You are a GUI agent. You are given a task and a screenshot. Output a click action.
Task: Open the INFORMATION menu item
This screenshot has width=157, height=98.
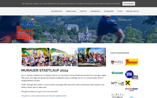pos(57,11)
